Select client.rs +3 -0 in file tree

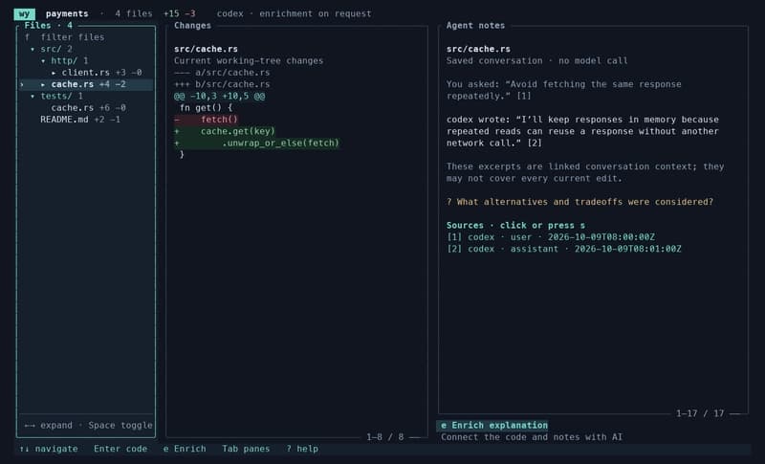[101, 73]
